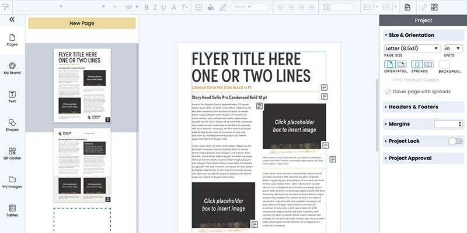
Task: Click the New Page button
Action: click(x=82, y=23)
